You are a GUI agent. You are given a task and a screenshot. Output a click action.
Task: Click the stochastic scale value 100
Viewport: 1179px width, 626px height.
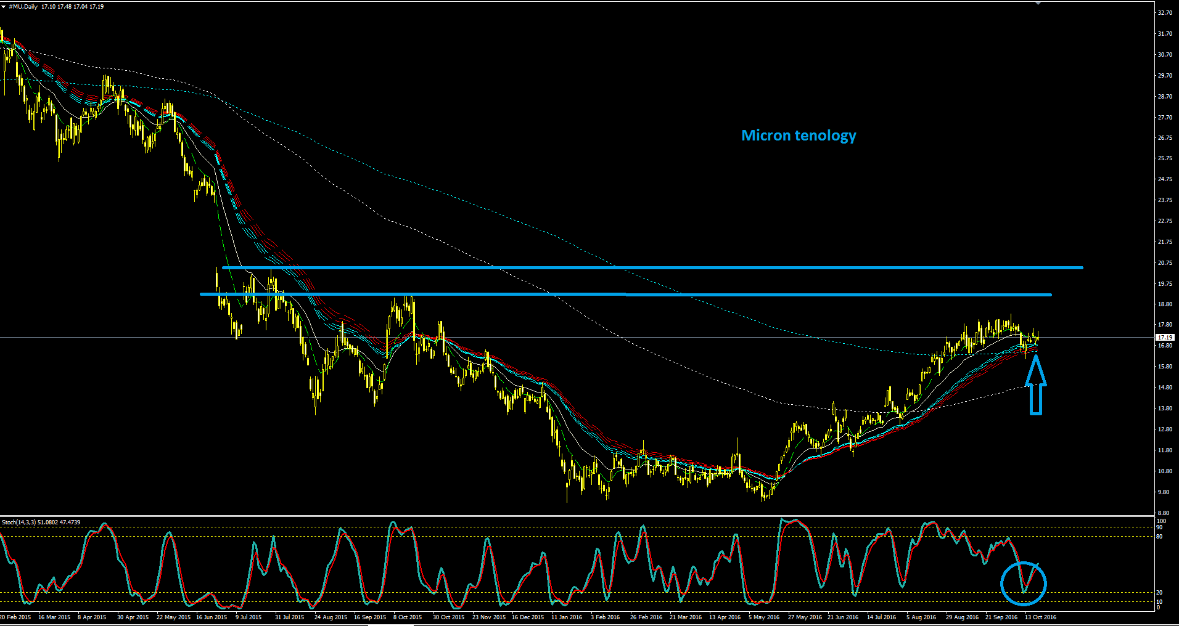coord(1161,521)
